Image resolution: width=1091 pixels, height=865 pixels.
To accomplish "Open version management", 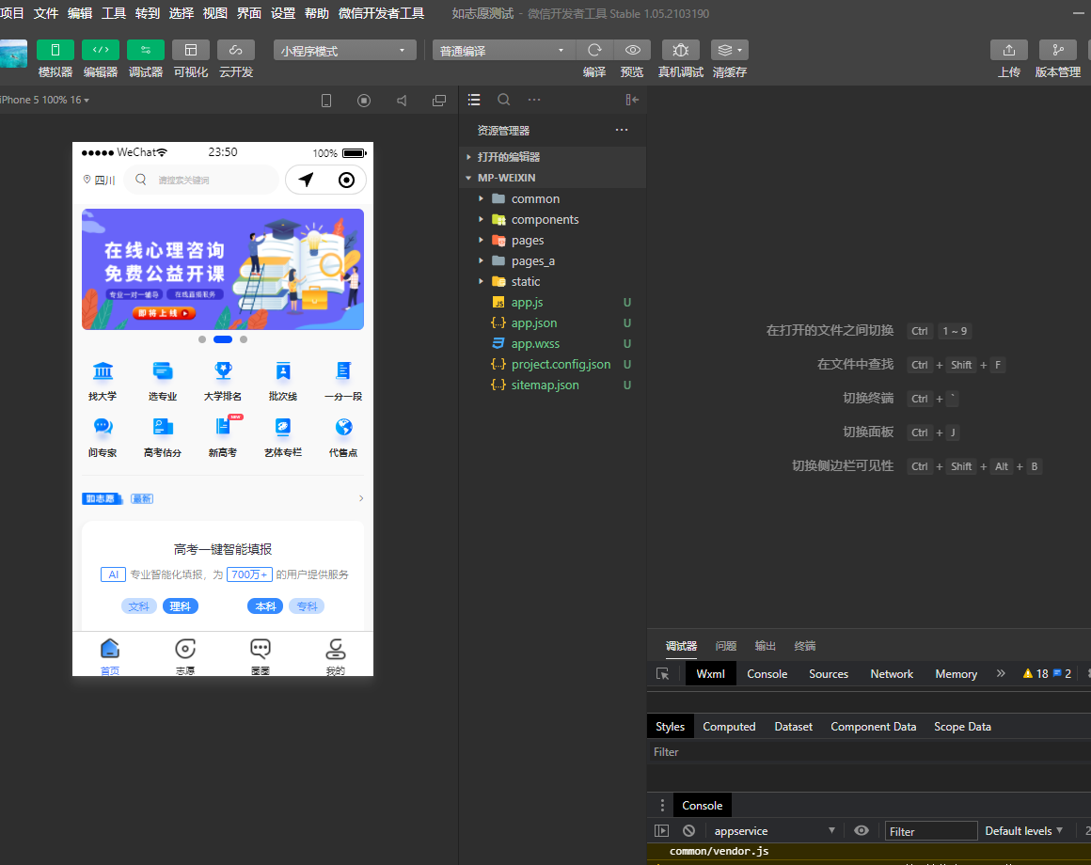I will (x=1057, y=50).
